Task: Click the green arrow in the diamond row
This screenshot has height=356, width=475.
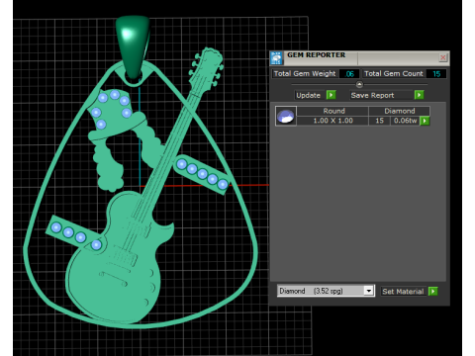Action: pos(425,121)
